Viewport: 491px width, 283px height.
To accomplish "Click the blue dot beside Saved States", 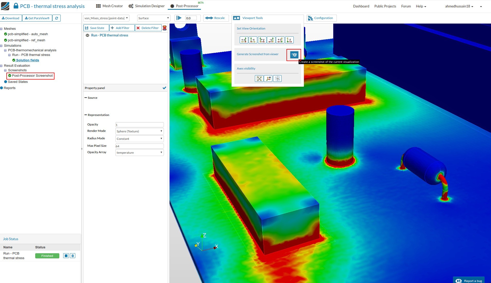I will 5,82.
